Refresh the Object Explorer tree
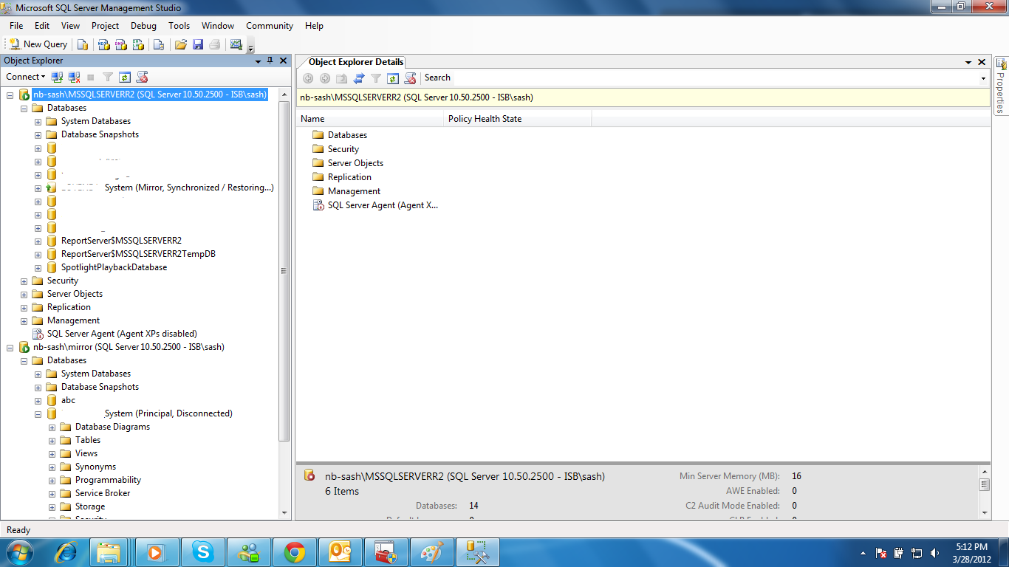Screen dimensions: 1009x567 (123, 77)
